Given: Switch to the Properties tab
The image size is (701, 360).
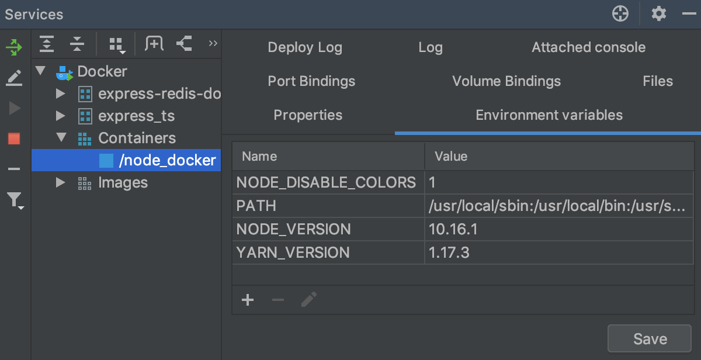Looking at the screenshot, I should (308, 115).
